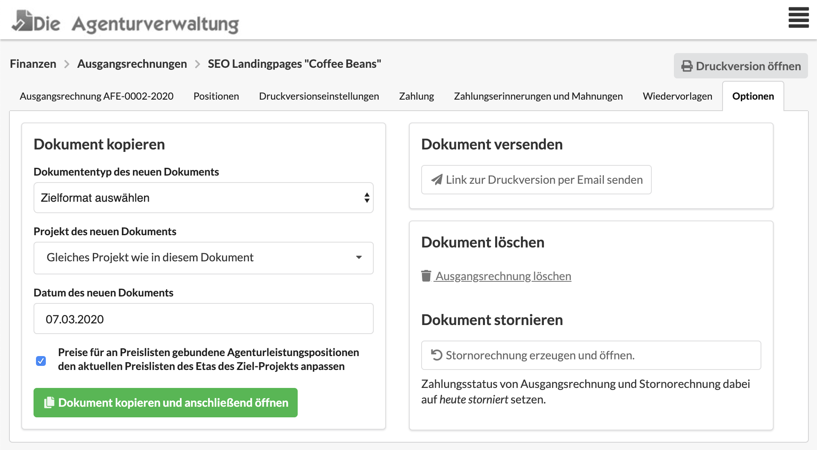This screenshot has height=450, width=817.
Task: Click the undo arrow storno icon
Action: coord(436,355)
